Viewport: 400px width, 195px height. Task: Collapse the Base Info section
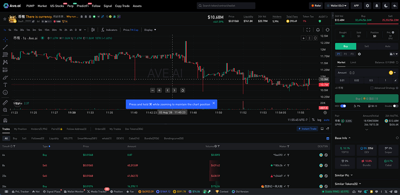(343, 138)
